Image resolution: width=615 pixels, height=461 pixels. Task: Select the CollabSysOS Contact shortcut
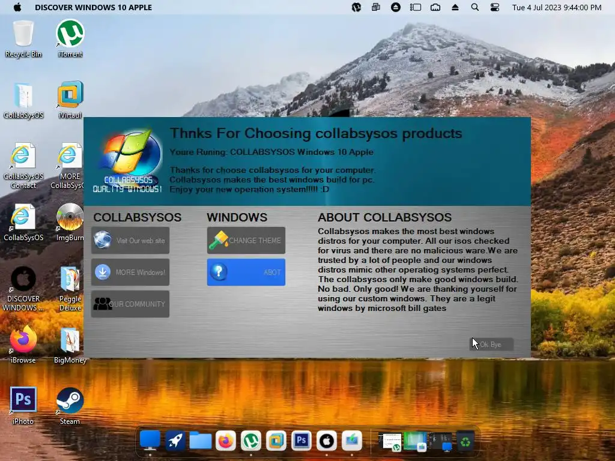[23, 166]
